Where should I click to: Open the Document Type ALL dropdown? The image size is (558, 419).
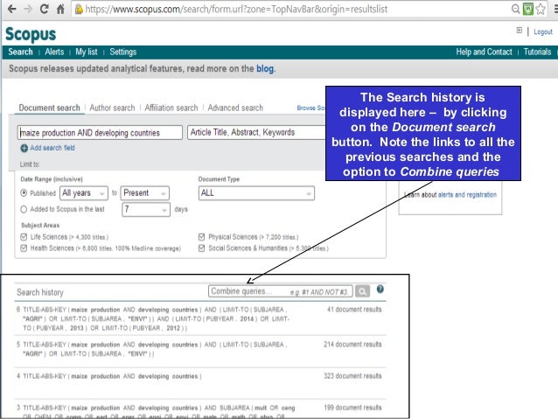coord(256,193)
